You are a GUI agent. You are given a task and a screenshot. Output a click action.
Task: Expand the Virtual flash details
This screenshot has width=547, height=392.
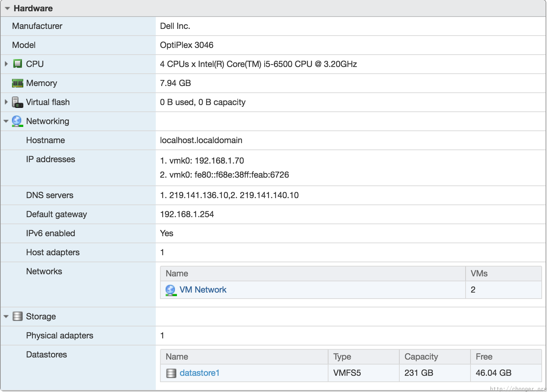6,102
